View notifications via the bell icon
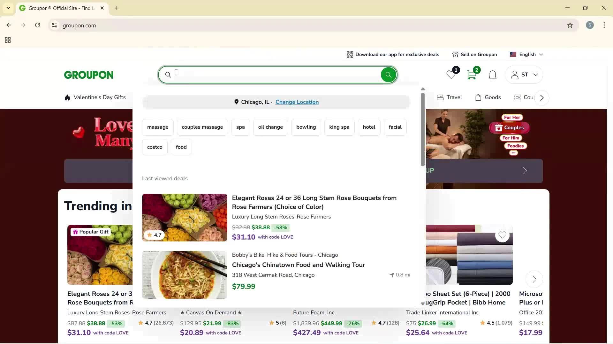The image size is (613, 344). coord(492,75)
